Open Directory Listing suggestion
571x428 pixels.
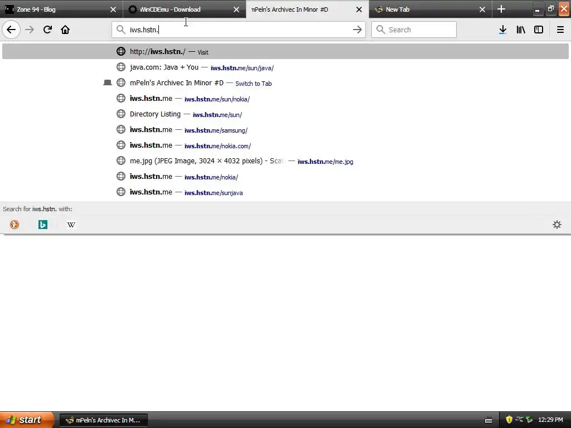pos(285,114)
